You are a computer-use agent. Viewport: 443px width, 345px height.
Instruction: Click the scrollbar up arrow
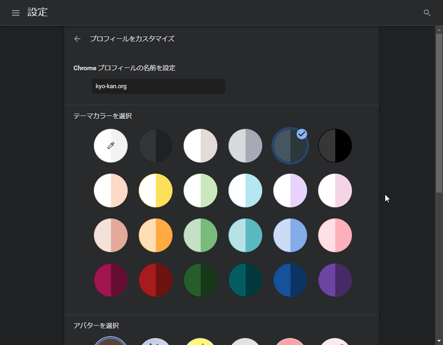coord(439,30)
